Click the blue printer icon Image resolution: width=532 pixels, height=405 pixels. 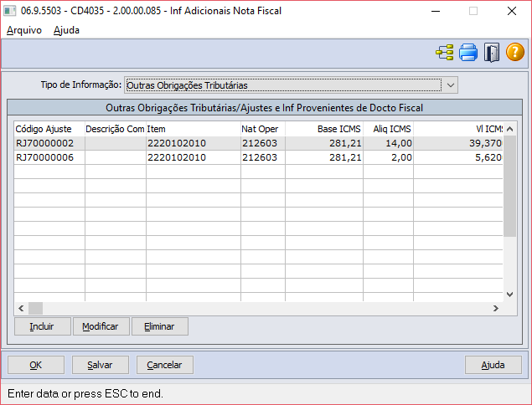[468, 53]
